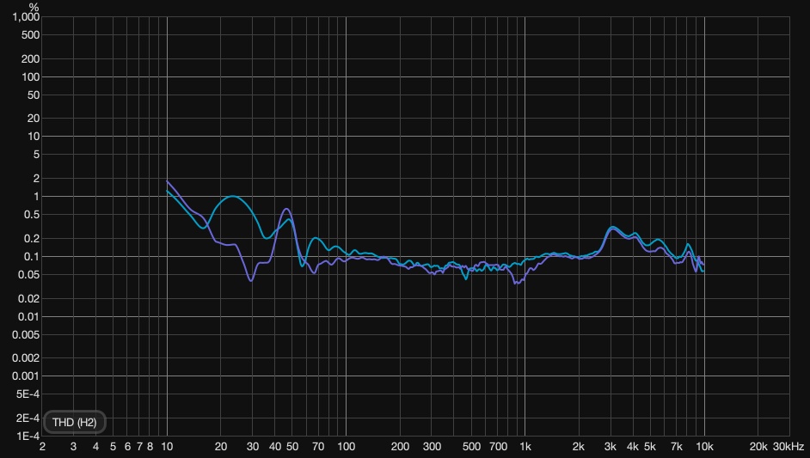Click the purple curve's peak near 47 Hz
Viewport: 810px width, 458px height.
pyautogui.click(x=286, y=209)
